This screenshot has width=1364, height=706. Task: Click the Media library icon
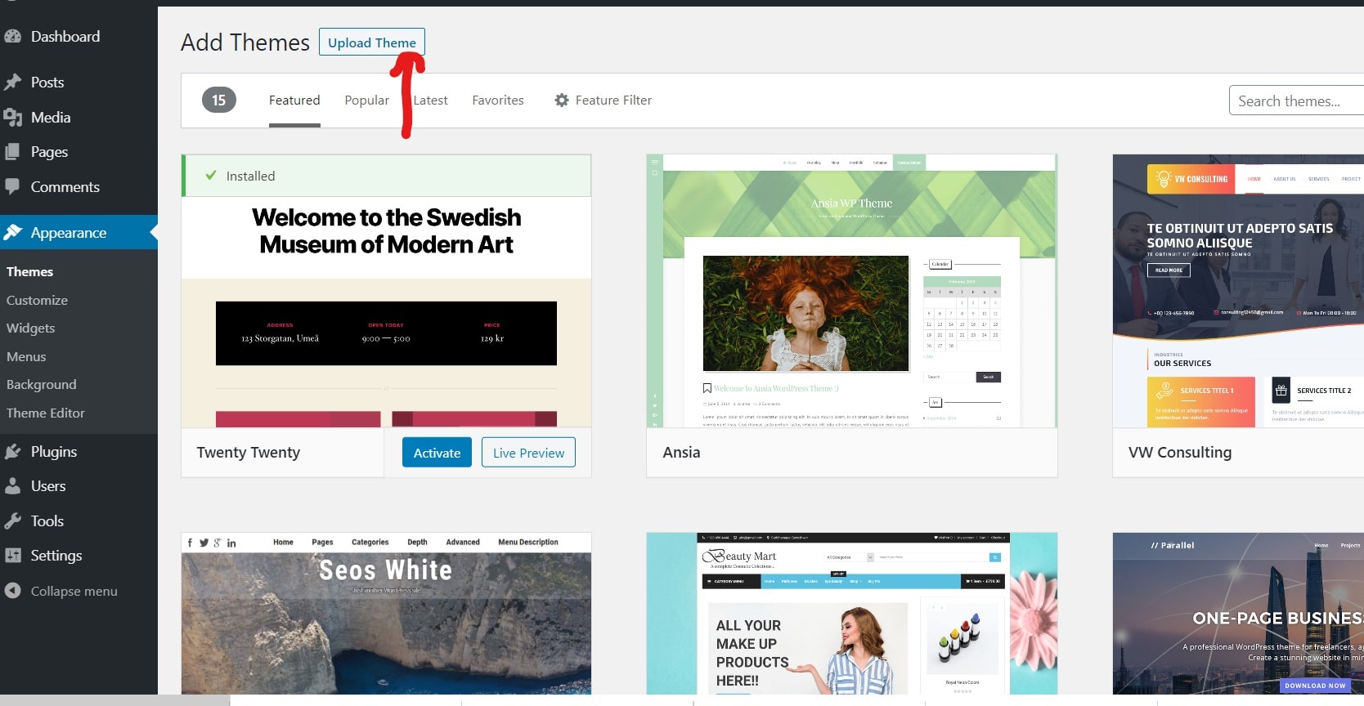[12, 118]
